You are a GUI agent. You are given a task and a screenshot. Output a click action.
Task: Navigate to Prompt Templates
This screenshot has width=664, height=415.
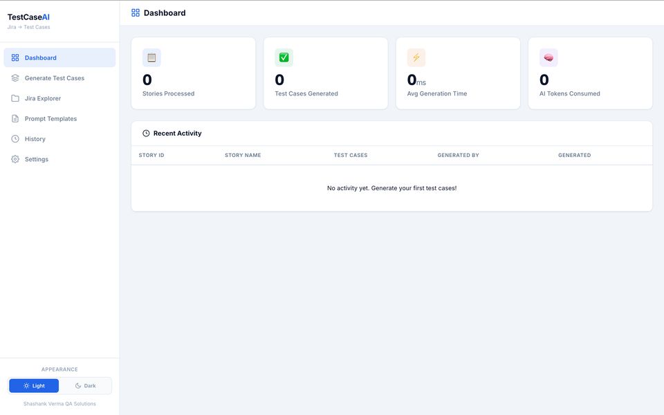pos(59,118)
